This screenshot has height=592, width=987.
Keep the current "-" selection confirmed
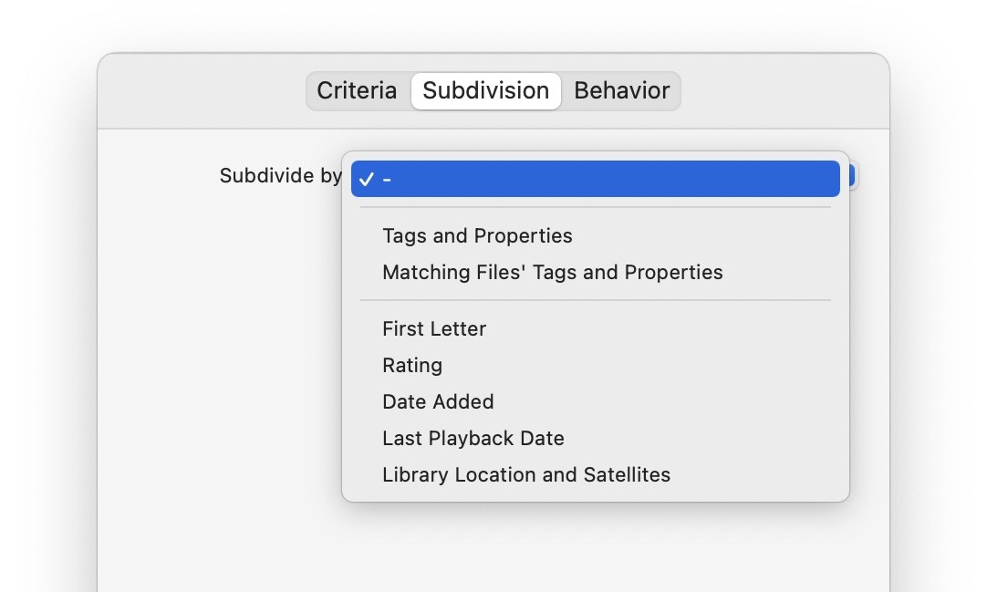[x=595, y=179]
